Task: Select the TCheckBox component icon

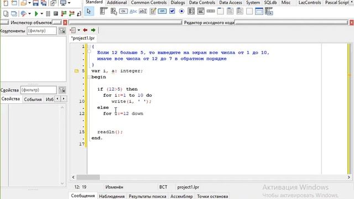Action: click(172, 11)
